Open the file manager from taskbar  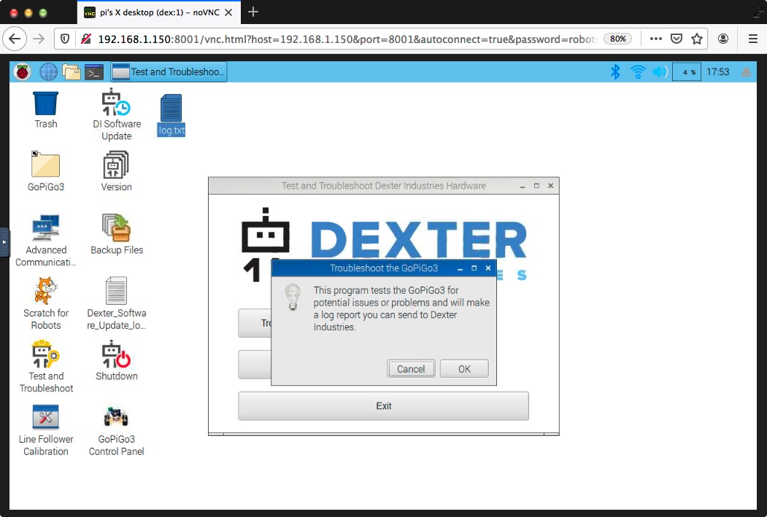(x=71, y=71)
